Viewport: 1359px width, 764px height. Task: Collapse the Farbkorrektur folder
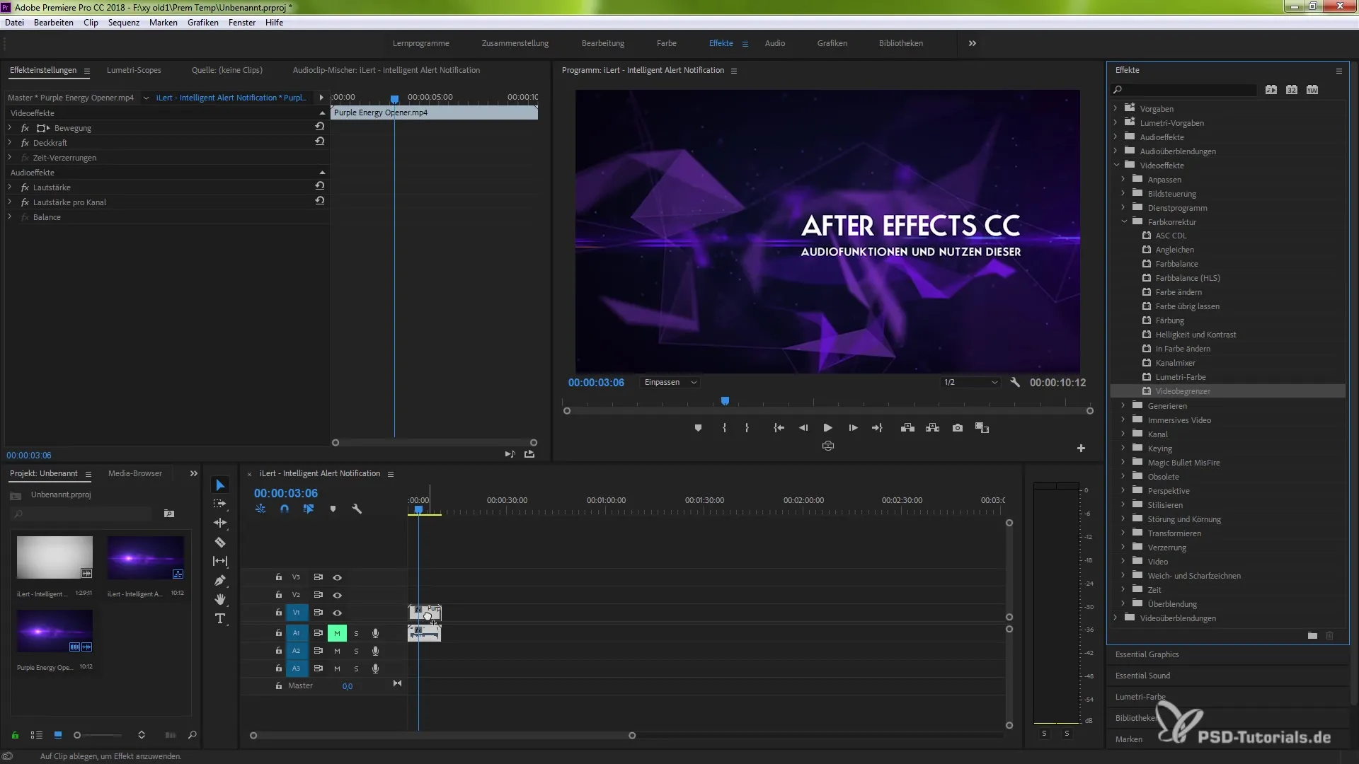[1124, 221]
